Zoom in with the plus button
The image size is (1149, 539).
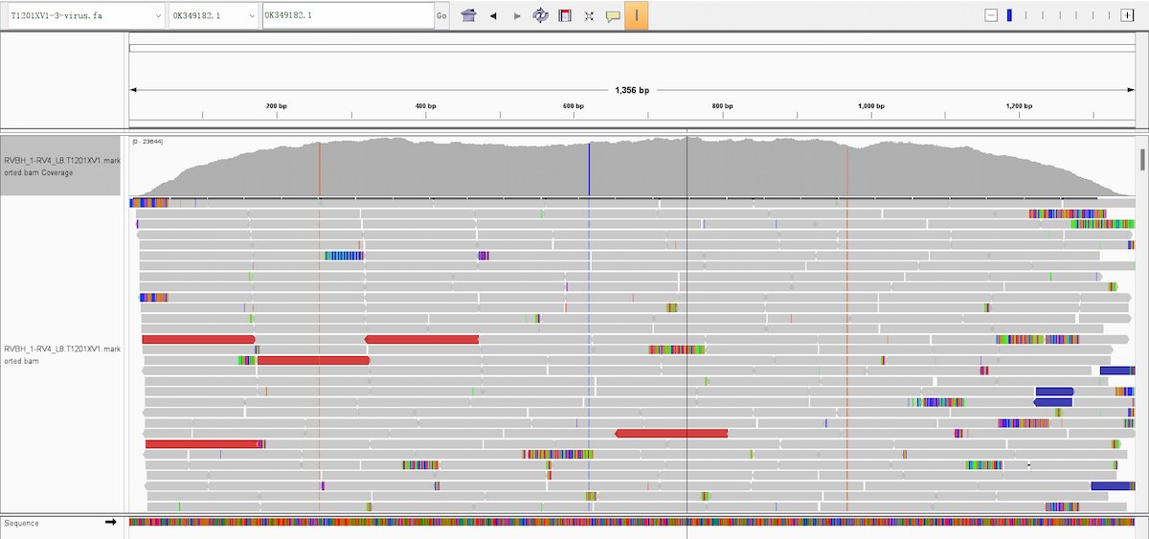[1127, 15]
